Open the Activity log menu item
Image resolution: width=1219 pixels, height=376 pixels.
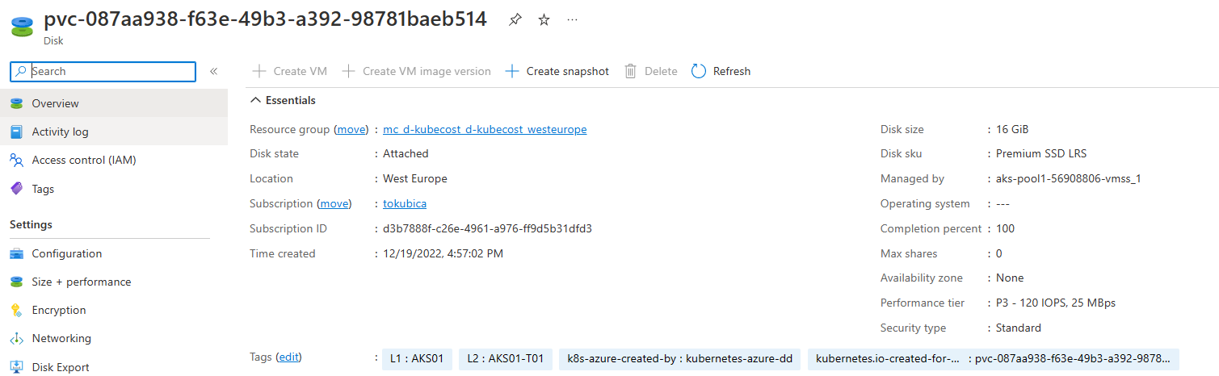click(60, 132)
